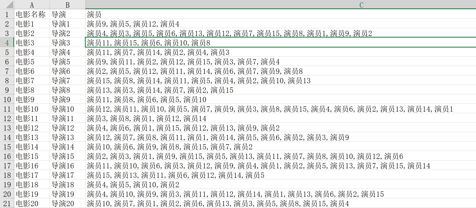Select the cell 导演14
Image resolution: width=476 pixels, height=208 pixels.
68,147
